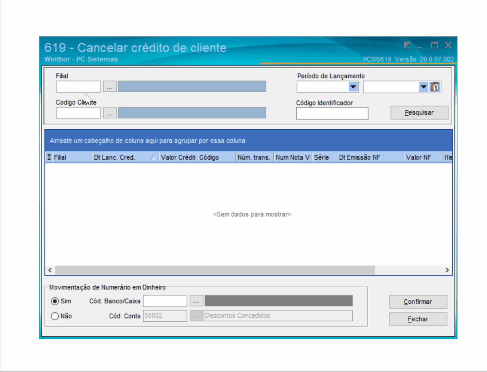Open Filial lookup ellipsis button
This screenshot has width=487, height=372.
(110, 87)
